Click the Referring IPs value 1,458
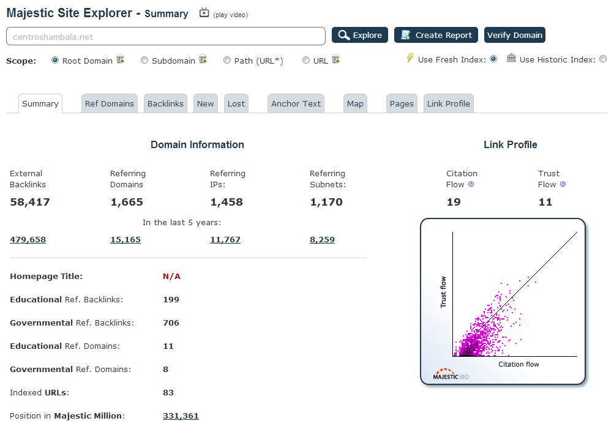The height and width of the screenshot is (440, 614). [227, 202]
